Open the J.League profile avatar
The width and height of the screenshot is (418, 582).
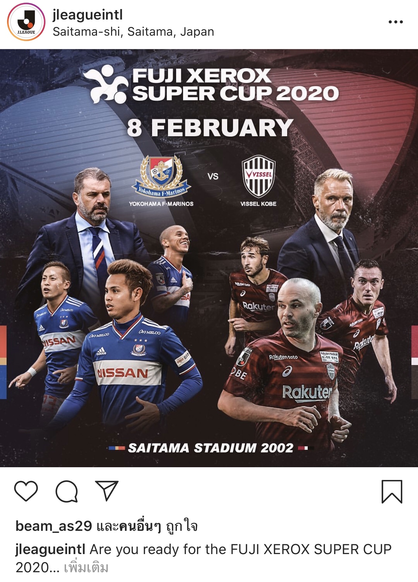26,22
